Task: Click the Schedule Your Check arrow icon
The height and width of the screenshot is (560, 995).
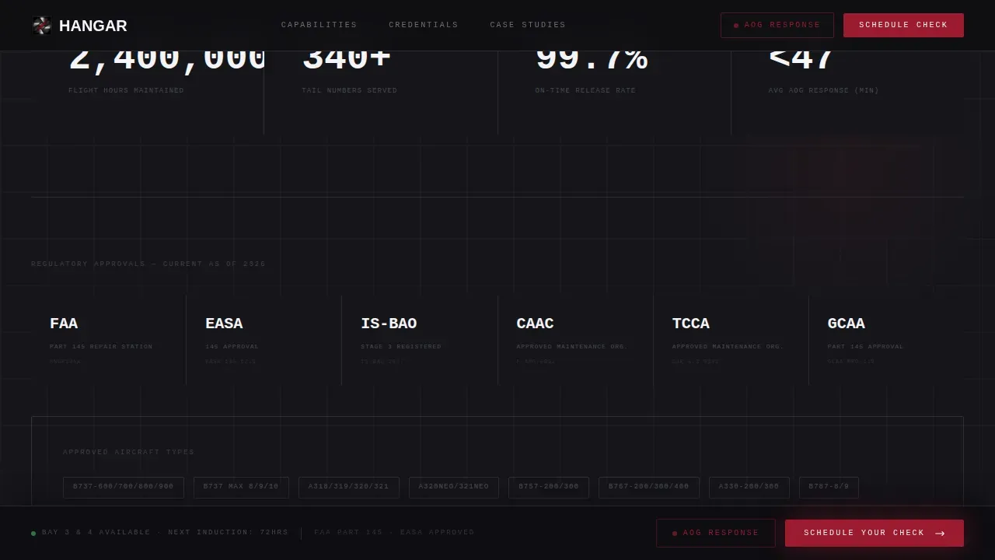Action: pos(940,534)
